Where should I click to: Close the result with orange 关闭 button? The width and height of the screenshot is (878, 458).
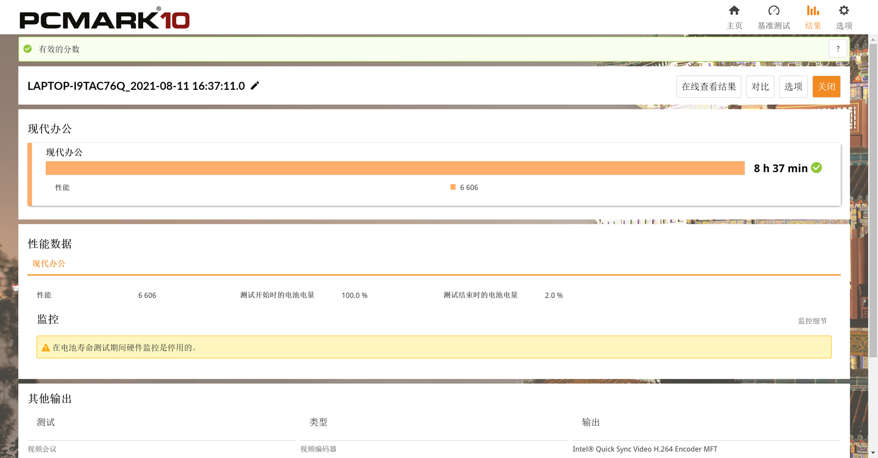tap(826, 87)
